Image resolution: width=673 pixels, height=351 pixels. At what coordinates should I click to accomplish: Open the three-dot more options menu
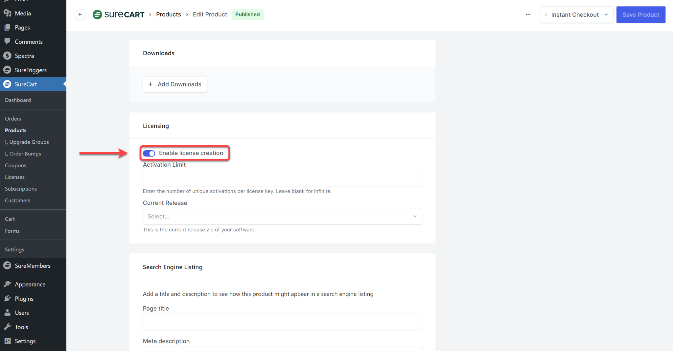point(528,14)
